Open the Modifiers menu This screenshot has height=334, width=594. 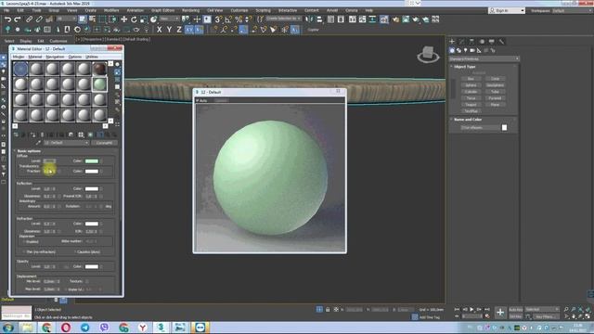111,10
